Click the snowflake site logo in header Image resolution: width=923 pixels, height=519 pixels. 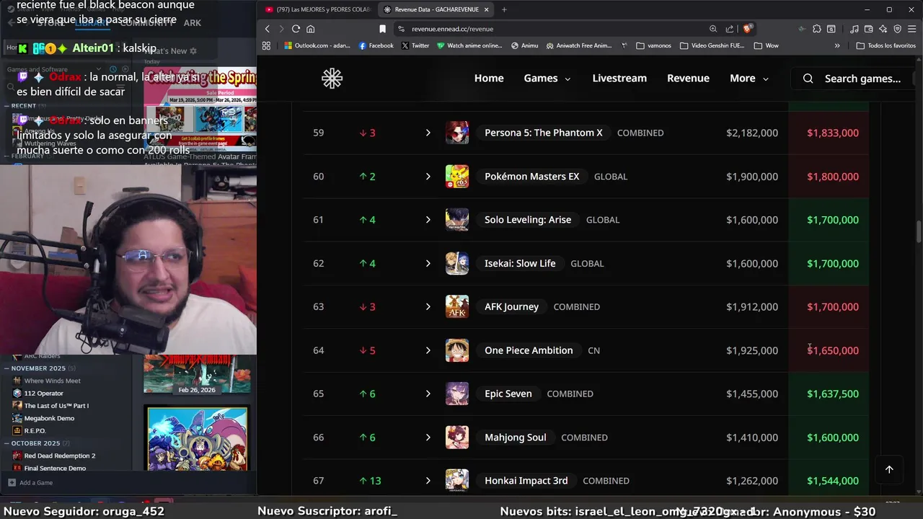(332, 79)
